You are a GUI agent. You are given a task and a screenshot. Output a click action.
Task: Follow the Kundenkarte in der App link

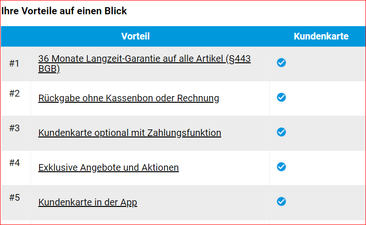[88, 202]
